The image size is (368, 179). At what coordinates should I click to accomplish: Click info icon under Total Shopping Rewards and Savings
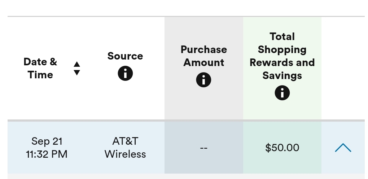[282, 93]
